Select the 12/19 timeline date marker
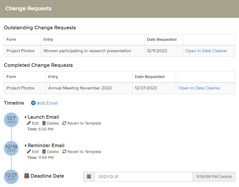The image size is (239, 187). (11, 148)
